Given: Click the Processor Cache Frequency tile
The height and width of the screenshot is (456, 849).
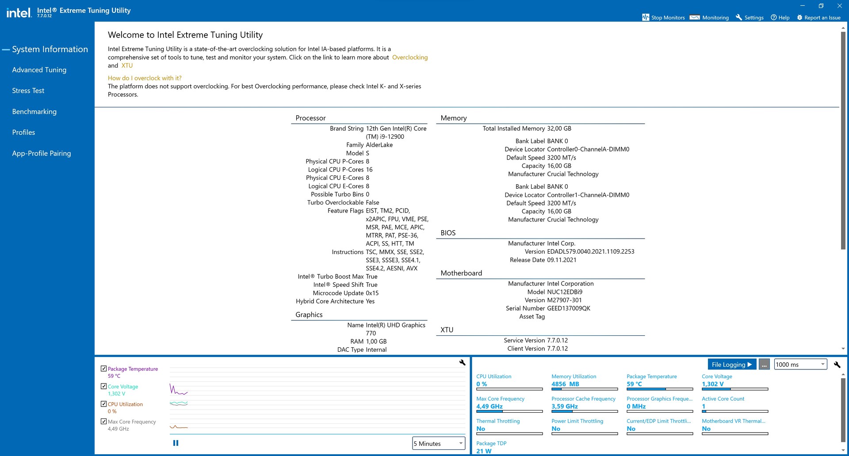Looking at the screenshot, I should tap(585, 404).
